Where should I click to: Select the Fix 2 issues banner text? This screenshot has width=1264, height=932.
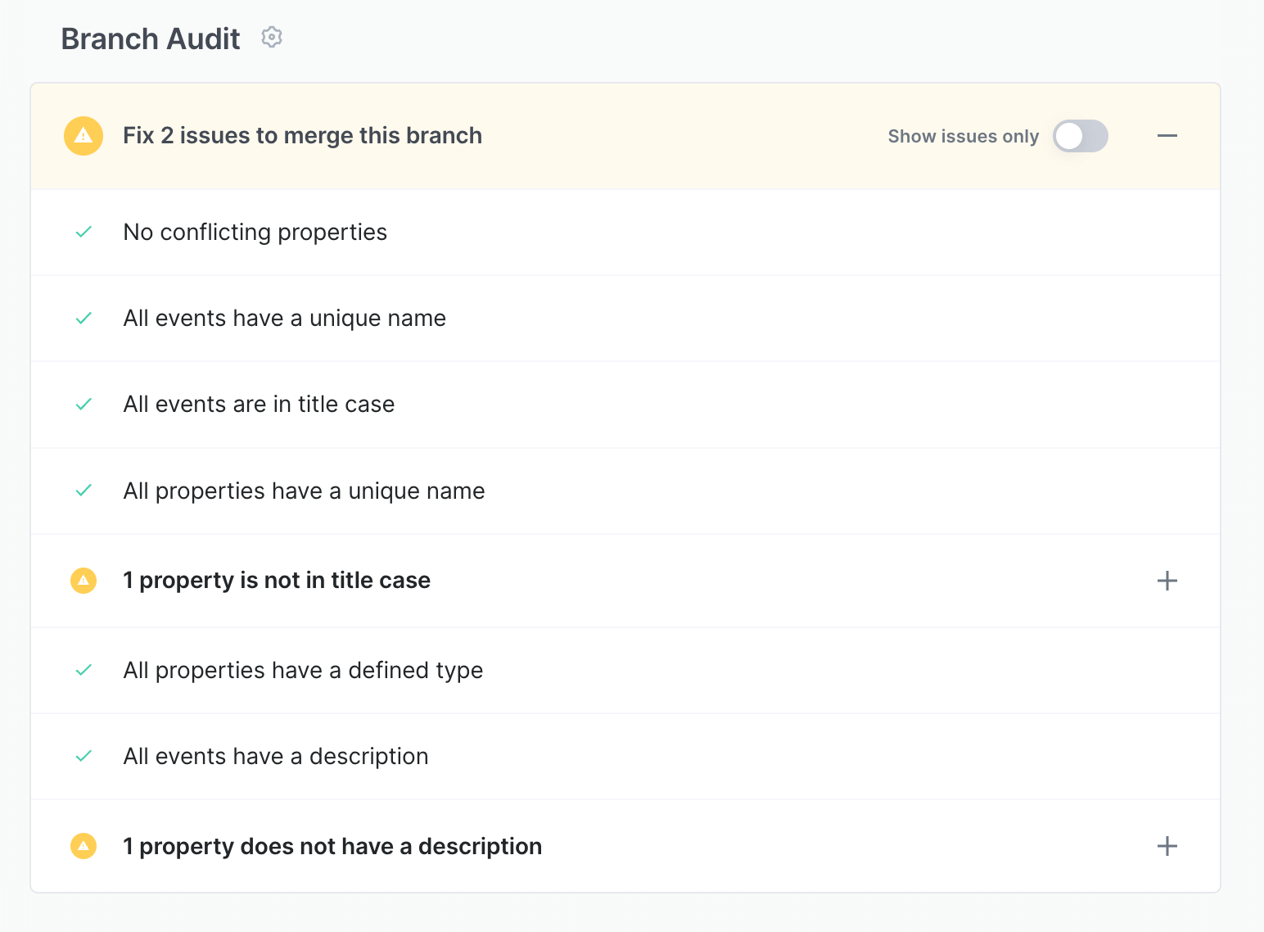(x=302, y=135)
